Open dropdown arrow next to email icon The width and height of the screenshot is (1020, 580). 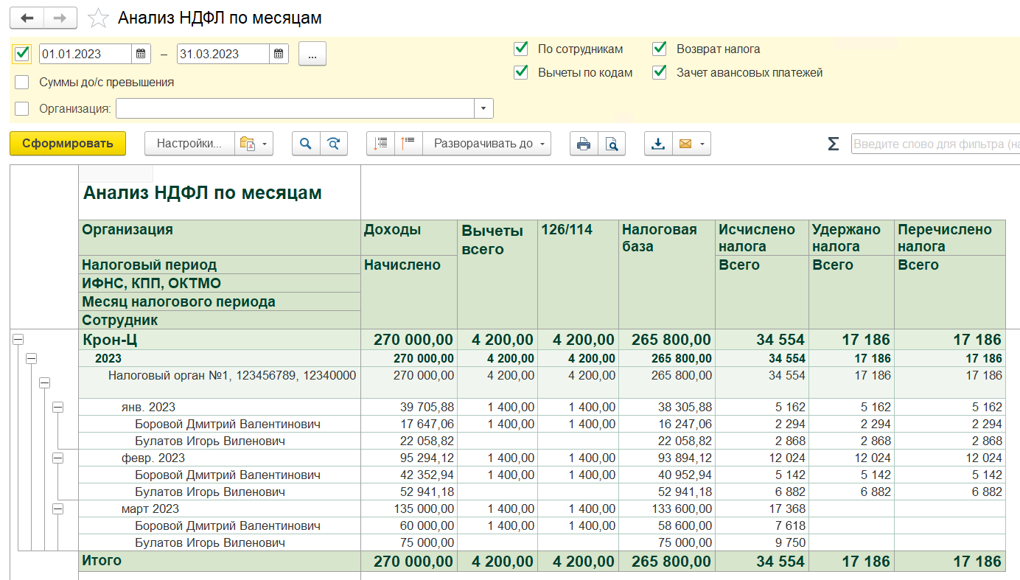(704, 144)
